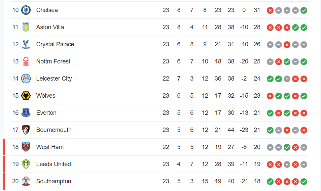
Task: Open Leeds United team name link
Action: coord(53,164)
